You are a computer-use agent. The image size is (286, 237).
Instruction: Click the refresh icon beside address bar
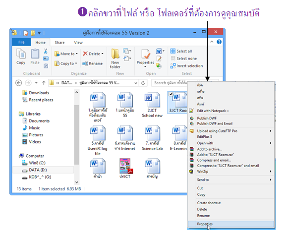pos(143,83)
